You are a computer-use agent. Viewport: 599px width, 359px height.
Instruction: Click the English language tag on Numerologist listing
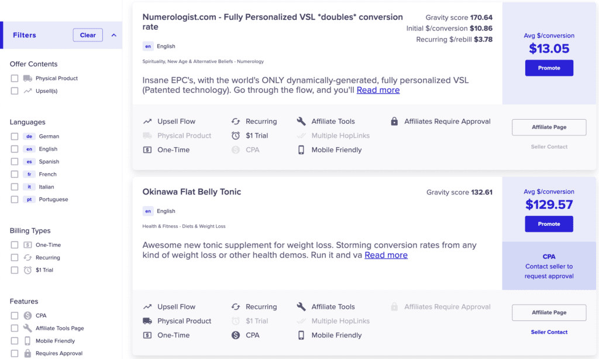(159, 46)
